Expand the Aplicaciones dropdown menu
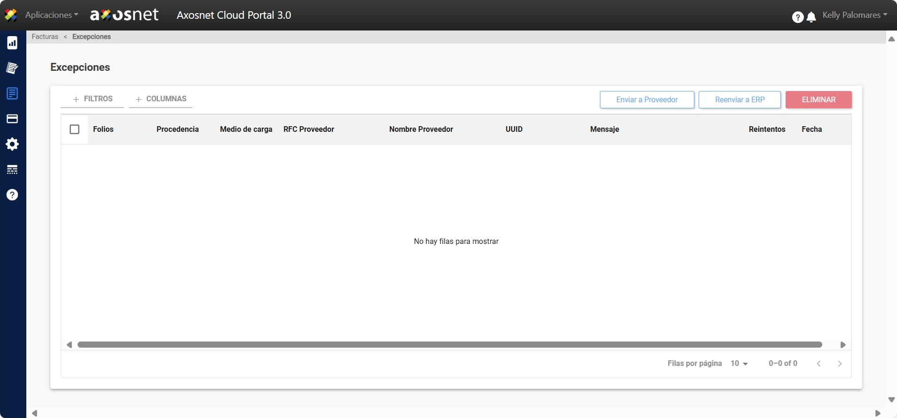The height and width of the screenshot is (418, 897). 52,15
